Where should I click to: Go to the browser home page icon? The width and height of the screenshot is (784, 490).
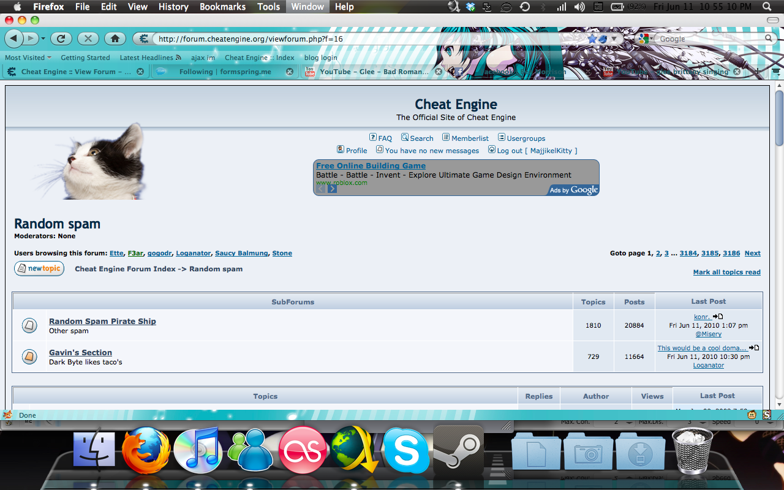[x=115, y=39]
